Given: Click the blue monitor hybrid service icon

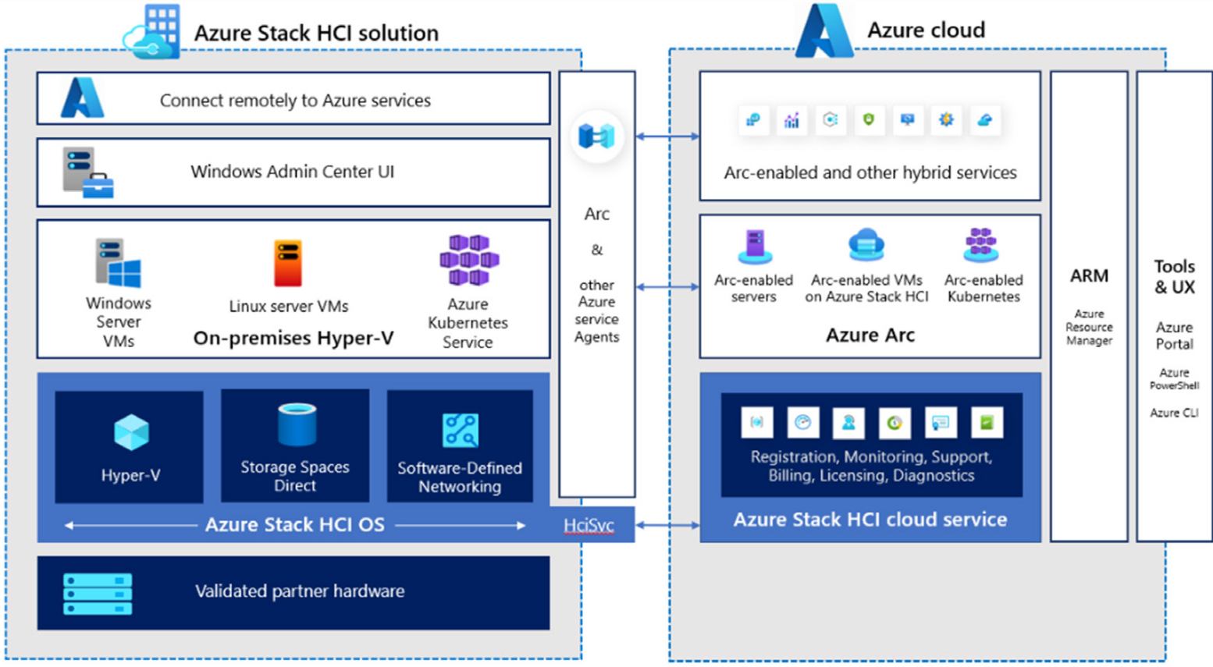Looking at the screenshot, I should pos(907,120).
